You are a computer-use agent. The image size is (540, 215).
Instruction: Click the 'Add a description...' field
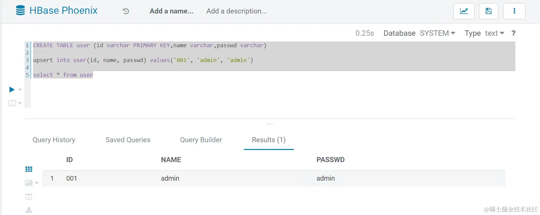(237, 11)
